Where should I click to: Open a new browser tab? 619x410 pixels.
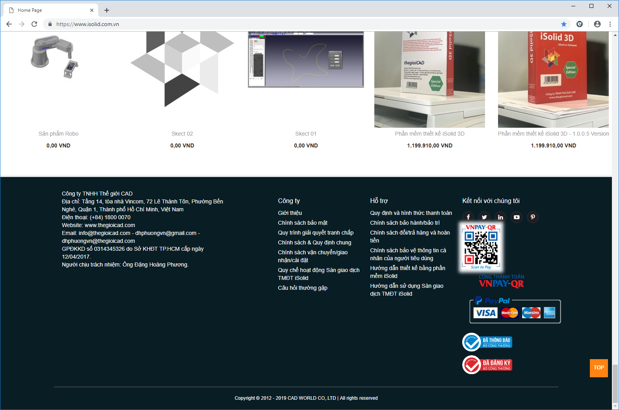point(107,10)
